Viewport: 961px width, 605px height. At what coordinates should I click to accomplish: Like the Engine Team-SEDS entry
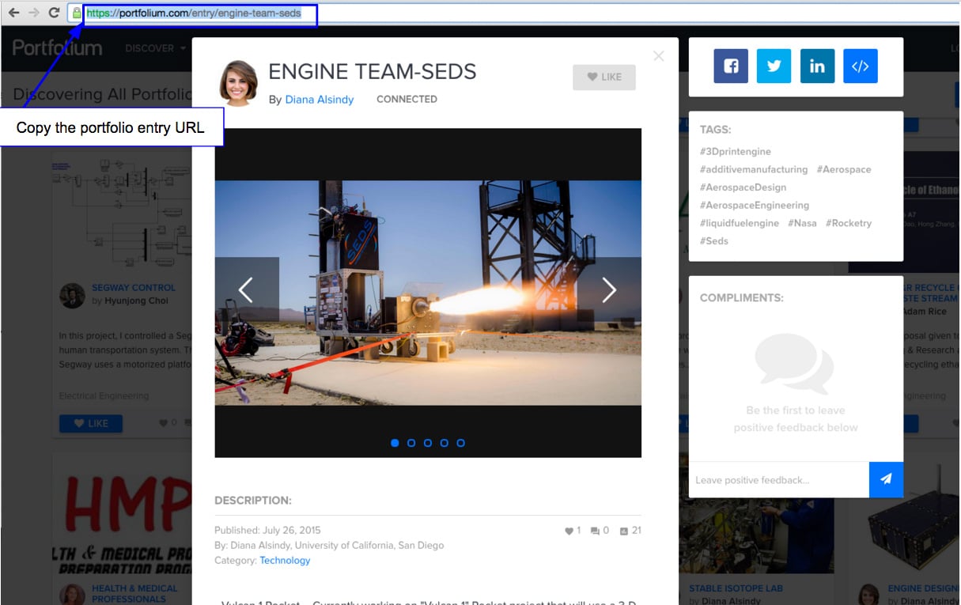coord(604,77)
